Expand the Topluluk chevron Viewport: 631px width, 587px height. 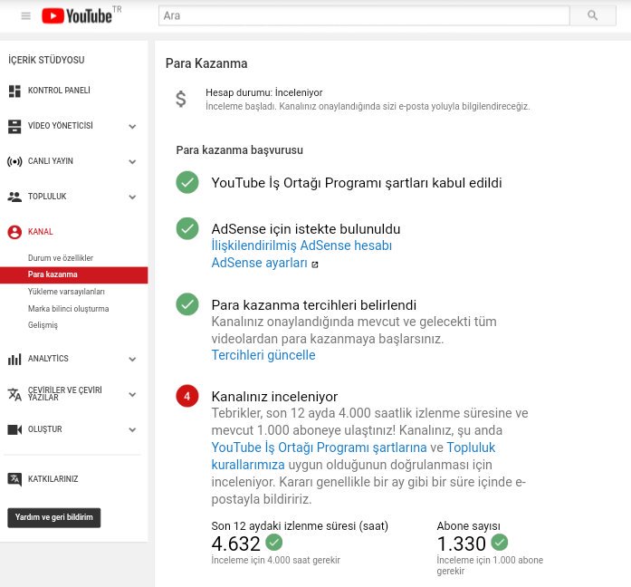pos(132,197)
